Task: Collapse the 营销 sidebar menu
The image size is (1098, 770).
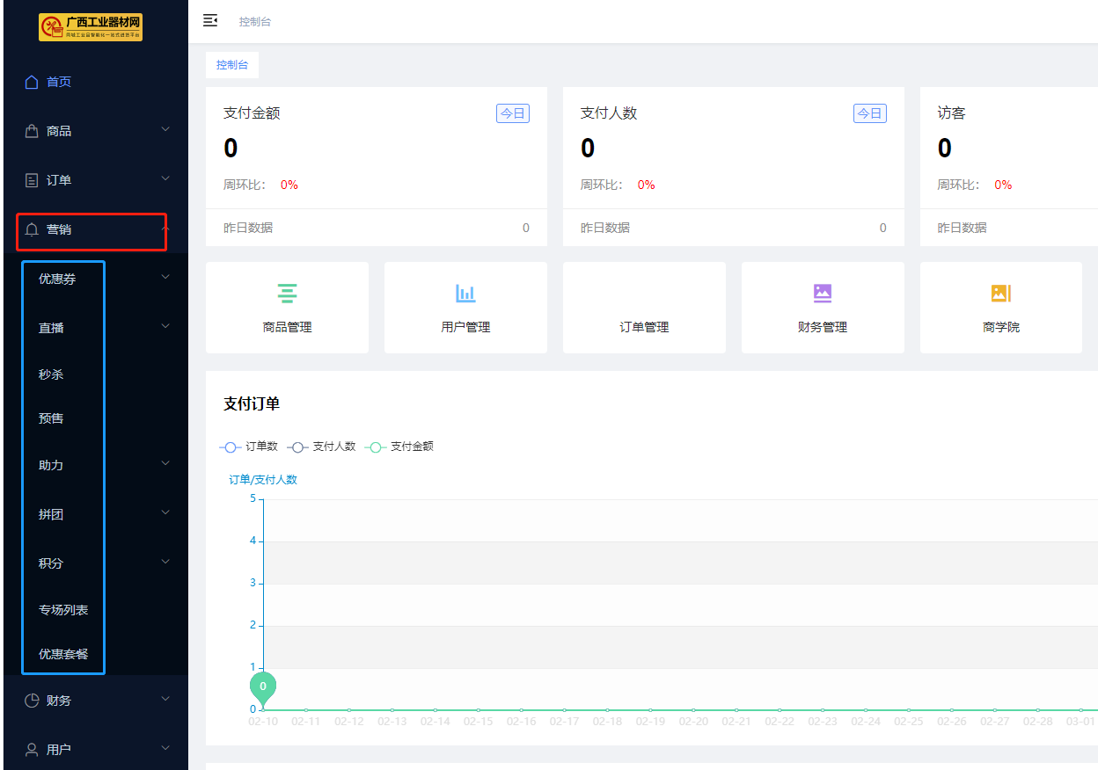Action: point(95,229)
